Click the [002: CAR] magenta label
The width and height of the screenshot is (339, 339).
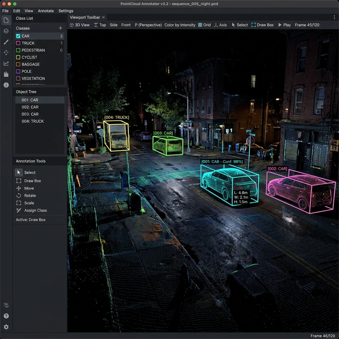coord(277,169)
